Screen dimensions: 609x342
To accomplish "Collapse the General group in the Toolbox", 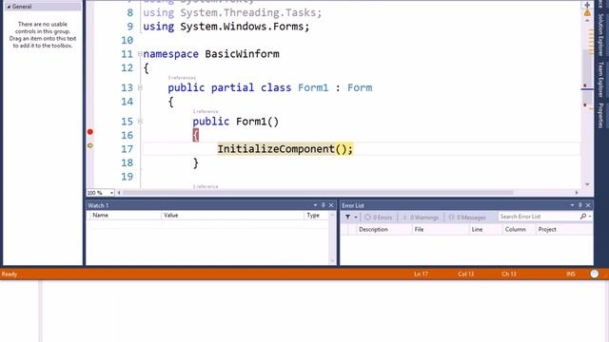I will point(9,7).
